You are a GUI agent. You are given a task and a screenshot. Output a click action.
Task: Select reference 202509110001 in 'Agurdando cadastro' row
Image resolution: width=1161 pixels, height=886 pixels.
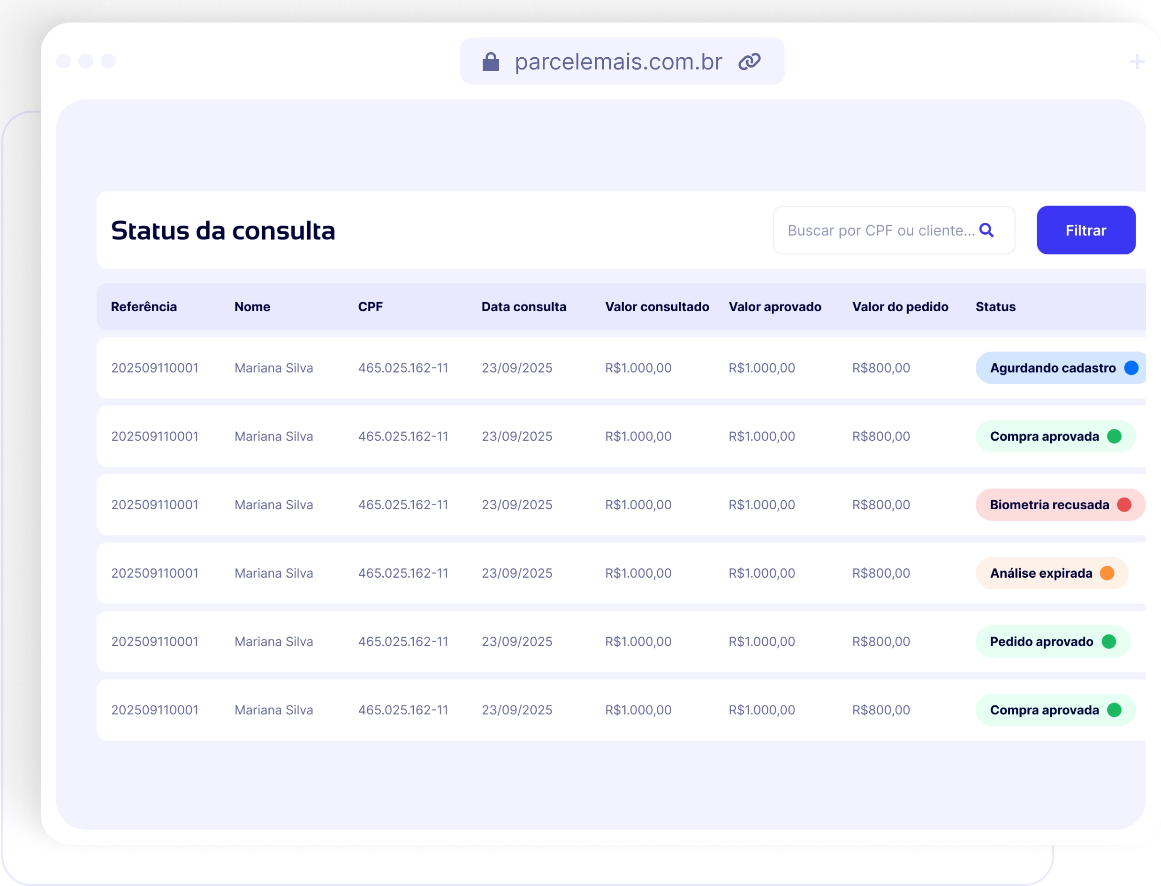click(x=154, y=367)
